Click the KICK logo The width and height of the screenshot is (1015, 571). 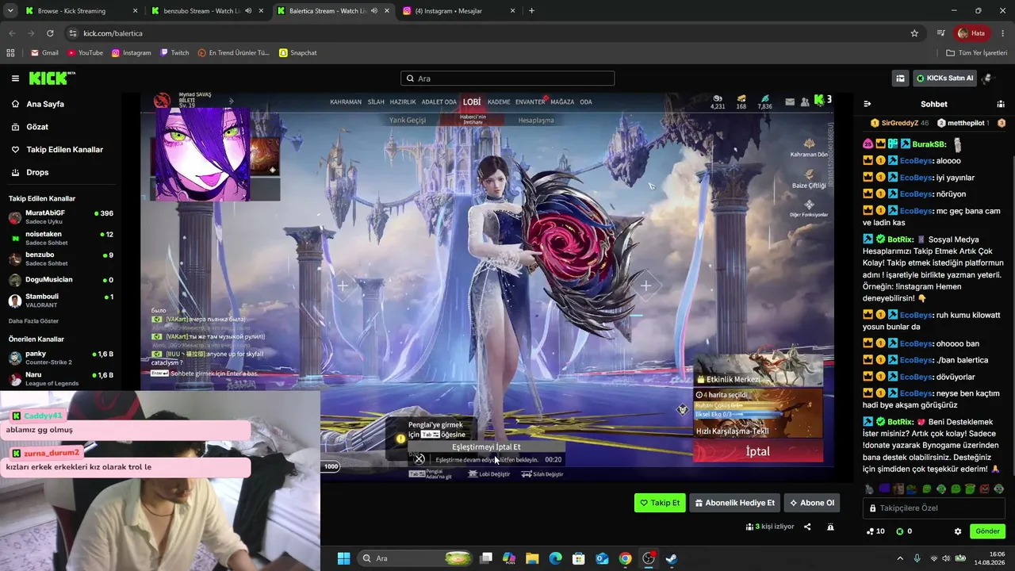pyautogui.click(x=52, y=79)
